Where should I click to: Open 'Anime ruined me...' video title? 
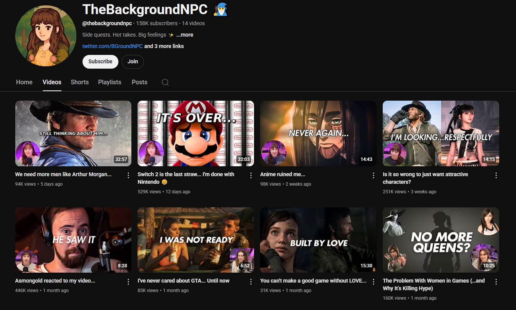[283, 174]
